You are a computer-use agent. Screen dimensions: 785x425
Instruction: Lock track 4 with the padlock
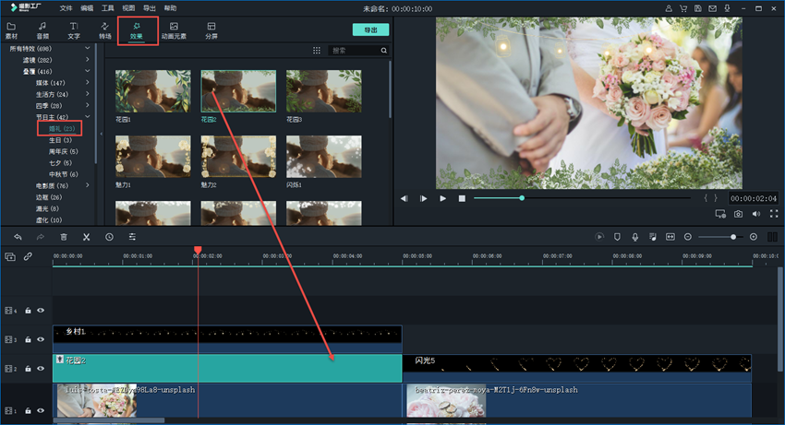click(28, 311)
